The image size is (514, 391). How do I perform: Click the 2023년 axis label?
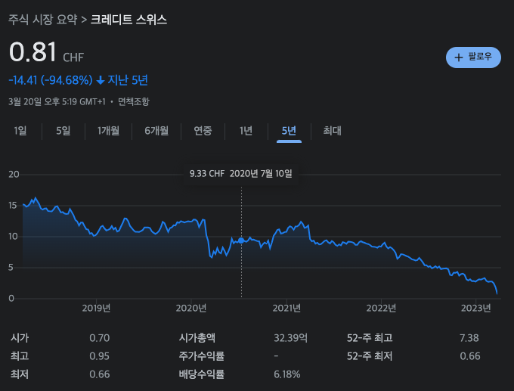coord(476,309)
